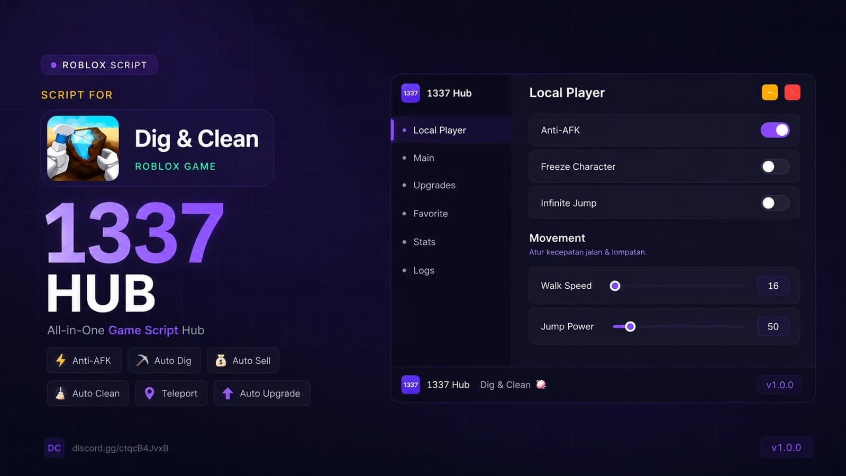
Task: Click the "Local Player" panel title
Action: (567, 93)
